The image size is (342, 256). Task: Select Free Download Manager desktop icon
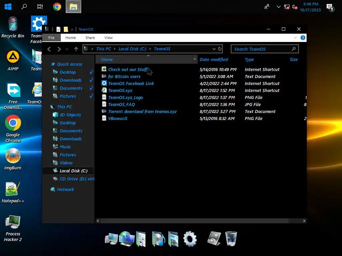point(13,96)
